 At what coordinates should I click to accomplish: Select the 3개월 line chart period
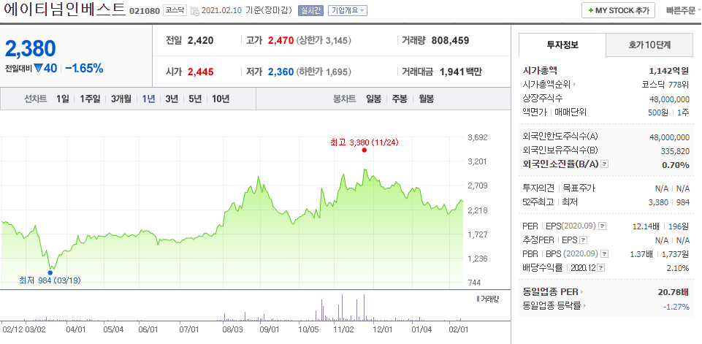tap(121, 99)
